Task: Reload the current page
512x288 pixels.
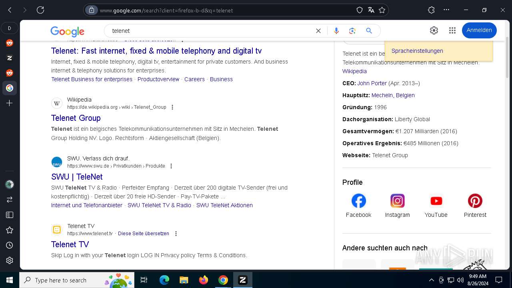Action: pos(40,10)
